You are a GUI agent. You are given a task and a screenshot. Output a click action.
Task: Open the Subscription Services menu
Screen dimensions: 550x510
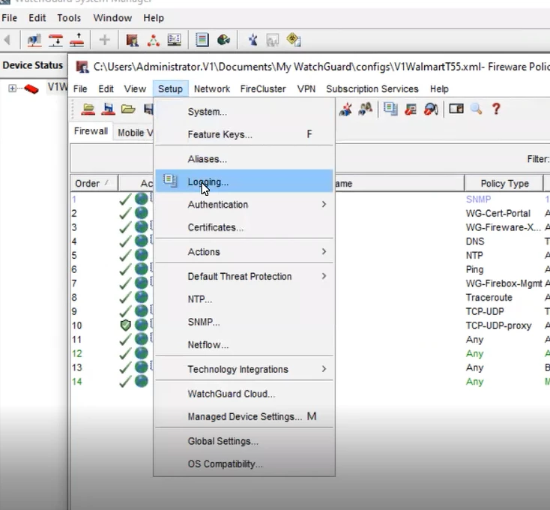pos(372,88)
